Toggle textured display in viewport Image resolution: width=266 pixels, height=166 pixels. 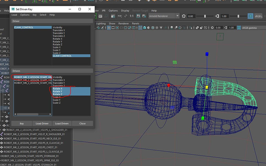point(157,28)
